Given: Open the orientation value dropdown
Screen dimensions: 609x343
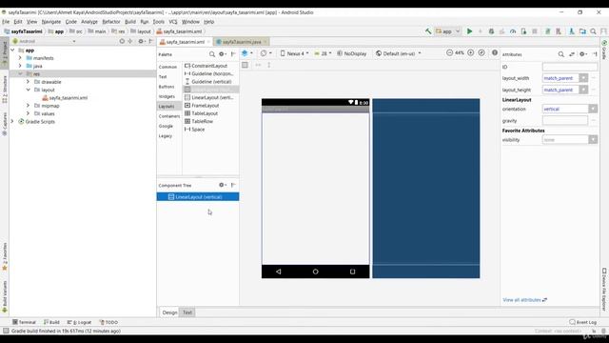Looking at the screenshot, I should coord(593,109).
